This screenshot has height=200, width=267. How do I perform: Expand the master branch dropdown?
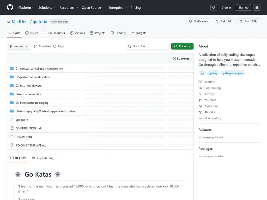(x=19, y=46)
